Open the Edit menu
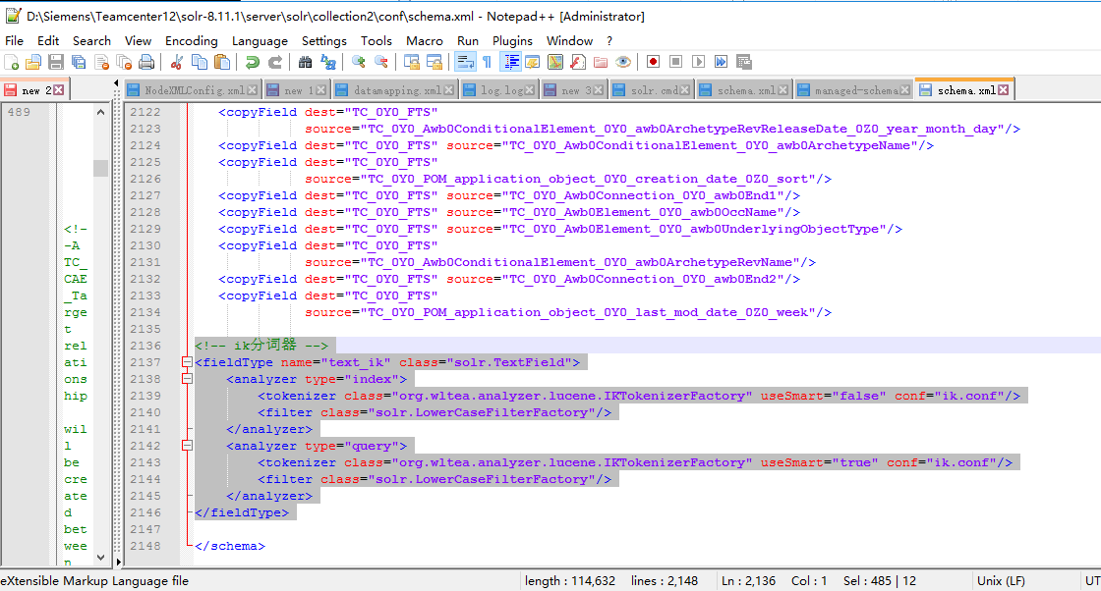1101x591 pixels. (48, 40)
